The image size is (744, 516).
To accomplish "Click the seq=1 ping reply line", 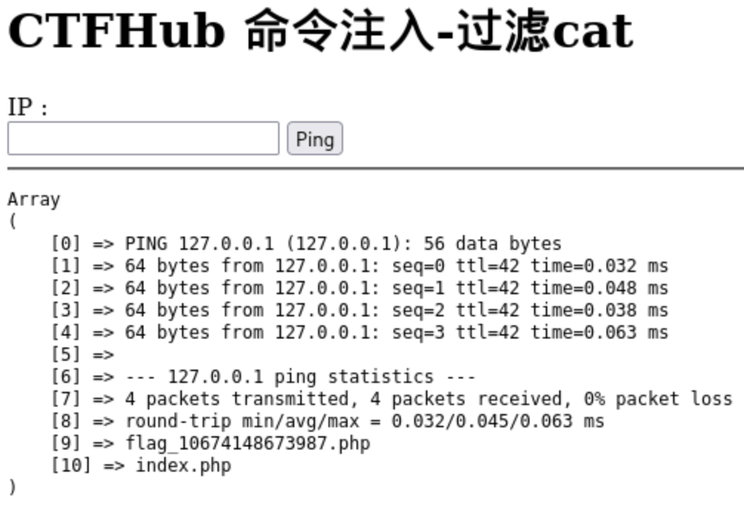I will pos(396,288).
